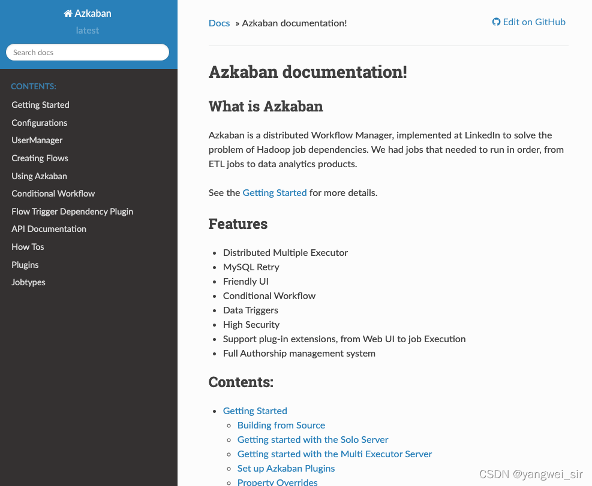Select How Tos sidebar entry

(x=28, y=247)
